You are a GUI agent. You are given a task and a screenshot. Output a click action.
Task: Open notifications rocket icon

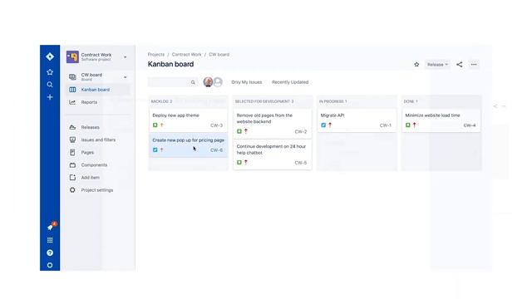click(51, 227)
